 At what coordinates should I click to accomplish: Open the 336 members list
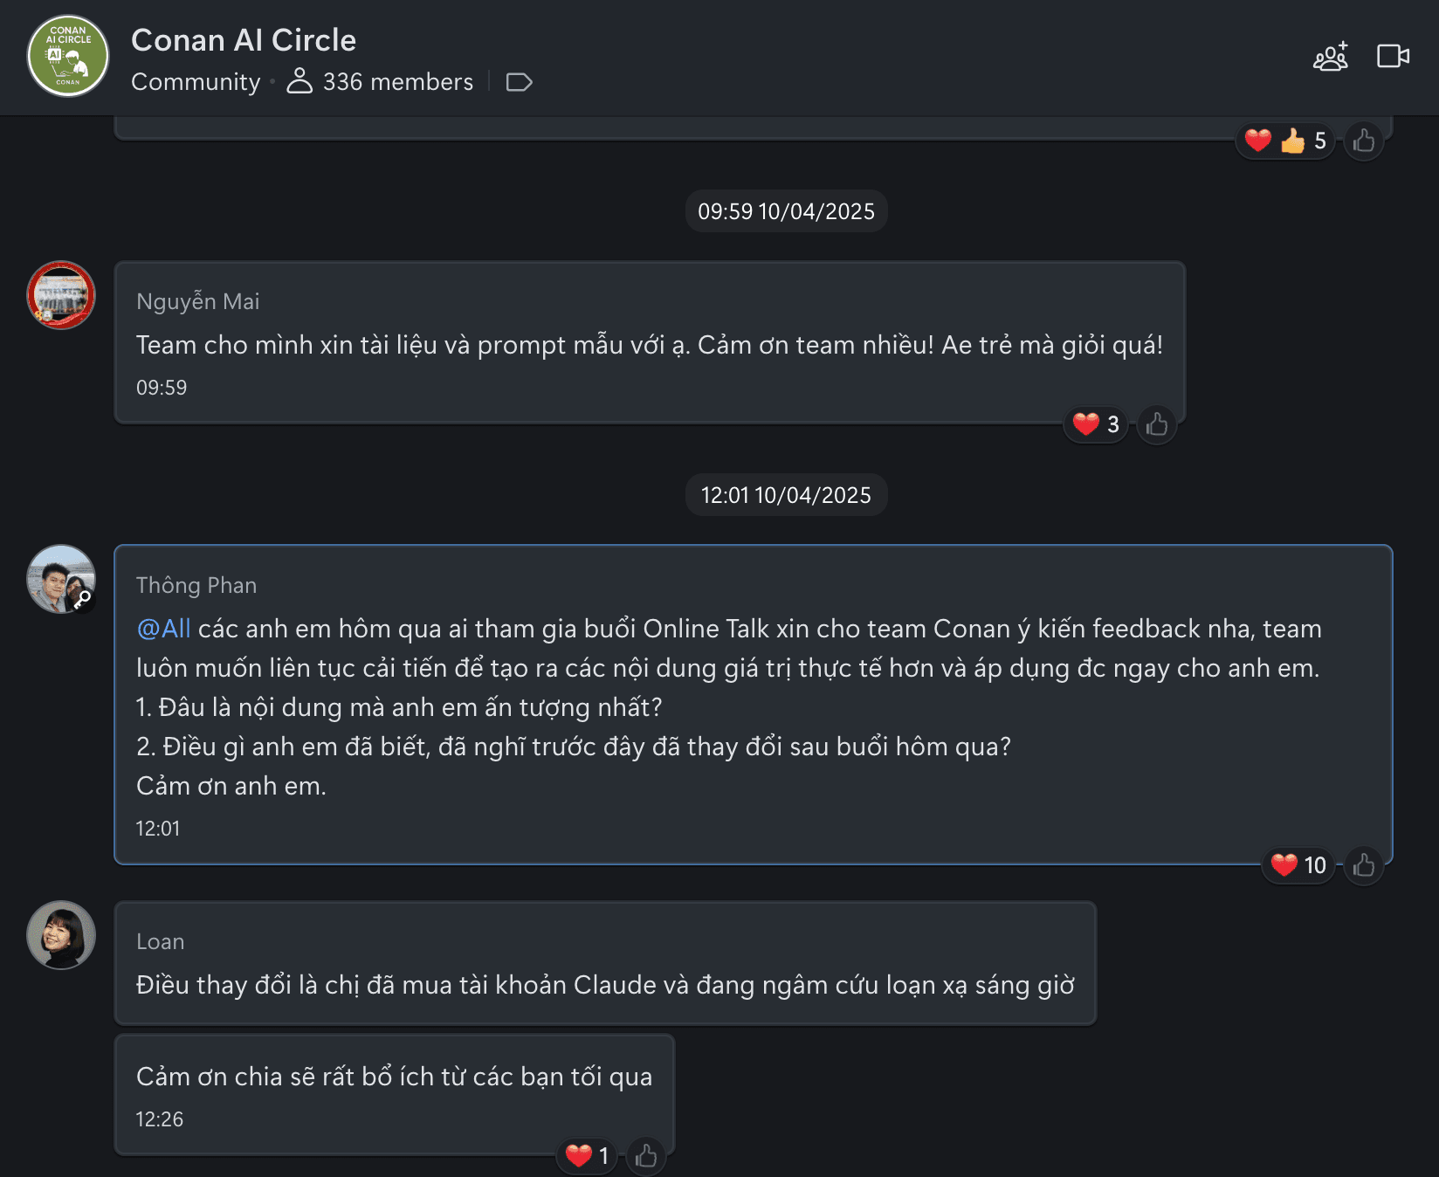381,82
